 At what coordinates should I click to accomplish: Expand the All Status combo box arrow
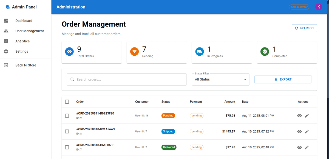[x=245, y=79]
